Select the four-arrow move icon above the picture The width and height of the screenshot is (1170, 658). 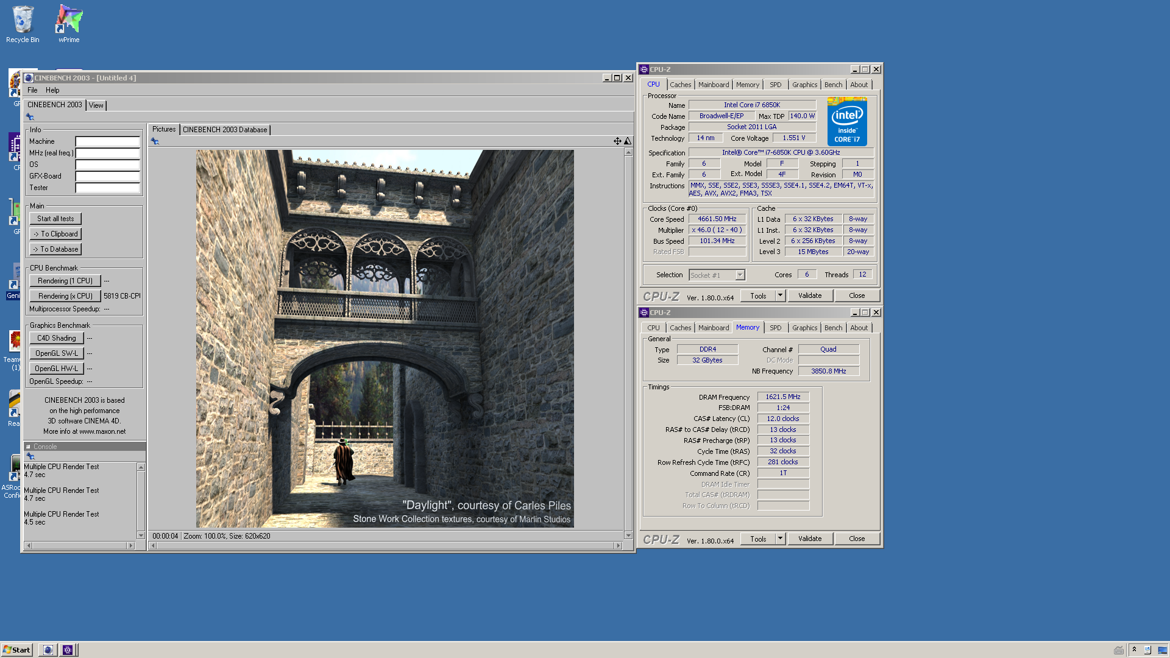(x=617, y=141)
